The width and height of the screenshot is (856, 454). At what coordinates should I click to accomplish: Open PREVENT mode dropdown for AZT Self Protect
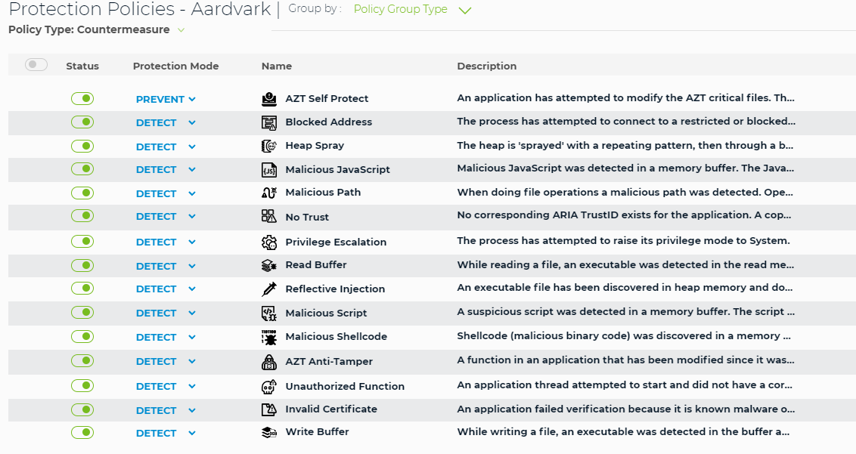(x=166, y=99)
